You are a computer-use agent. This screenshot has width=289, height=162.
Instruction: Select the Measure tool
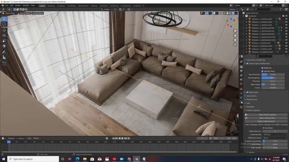coord(4,58)
